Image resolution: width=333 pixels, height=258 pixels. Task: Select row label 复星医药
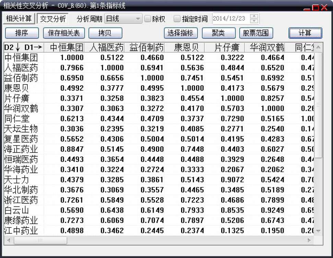[x=21, y=139]
